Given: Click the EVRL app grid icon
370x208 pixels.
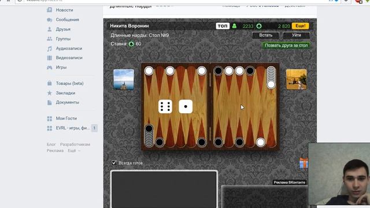Looking at the screenshot, I should pyautogui.click(x=49, y=128).
